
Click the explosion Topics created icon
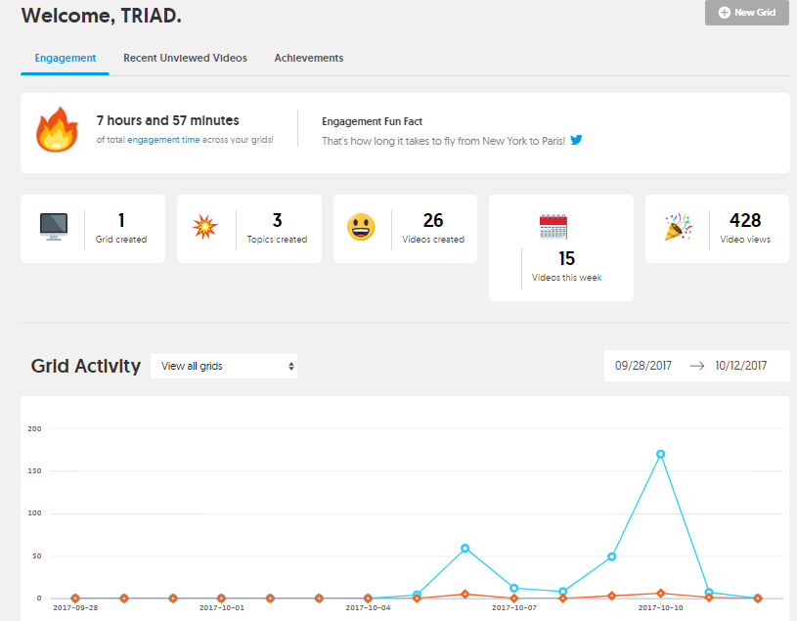coord(204,227)
